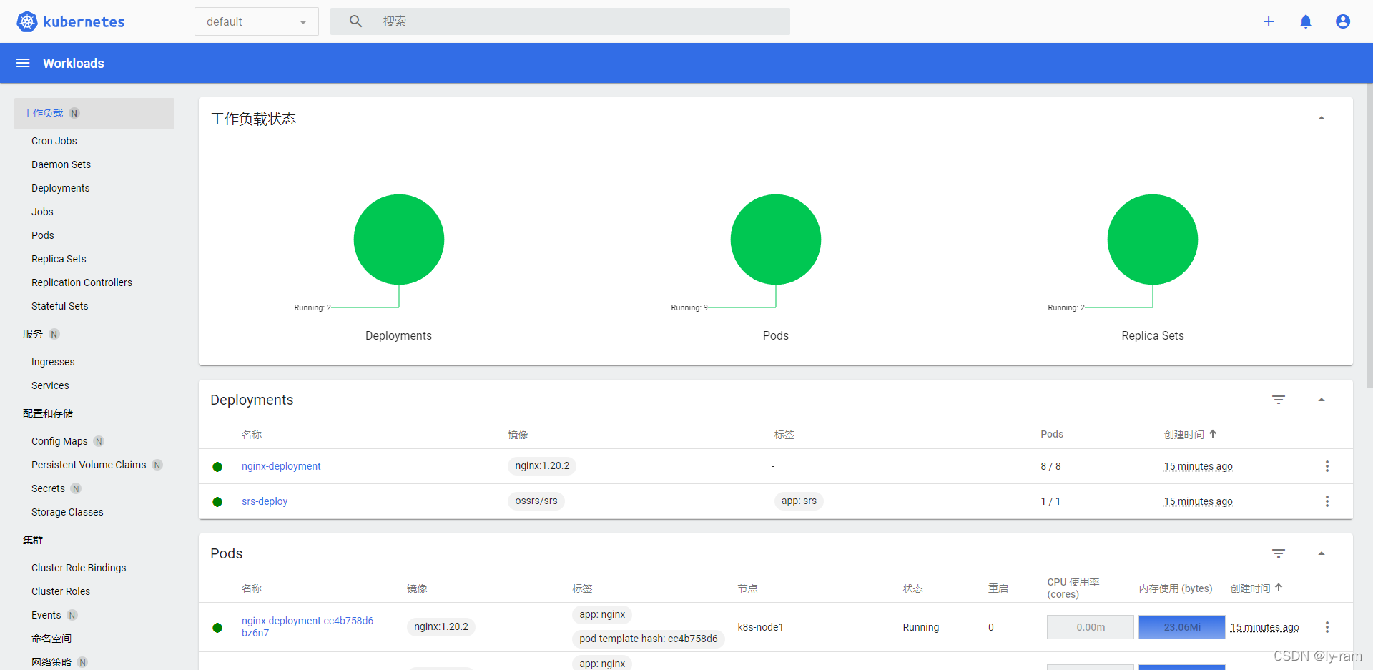
Task: Open actions menu for srs-deploy row
Action: point(1327,501)
